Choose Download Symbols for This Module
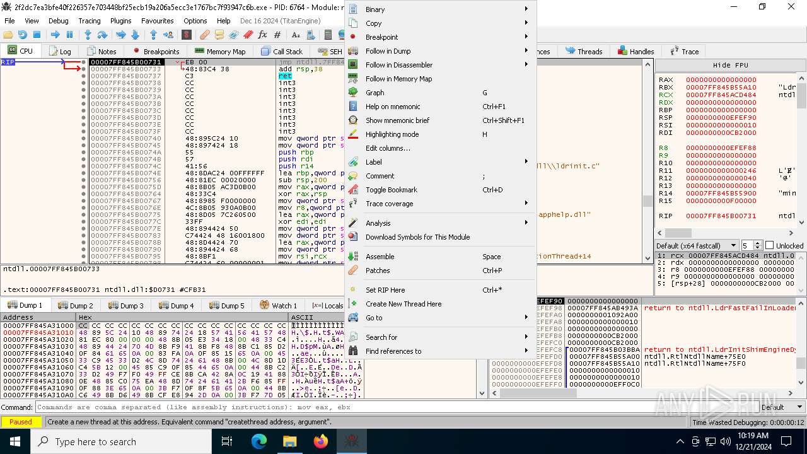Viewport: 807px width, 454px height. pyautogui.click(x=440, y=237)
